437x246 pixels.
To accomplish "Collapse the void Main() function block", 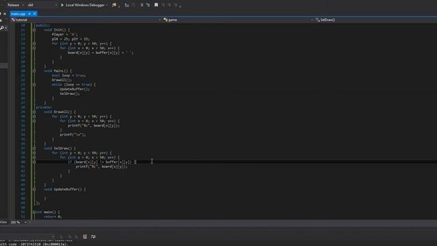I will pos(34,71).
